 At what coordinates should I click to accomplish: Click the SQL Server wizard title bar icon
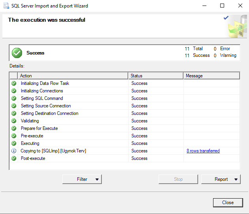click(6, 6)
